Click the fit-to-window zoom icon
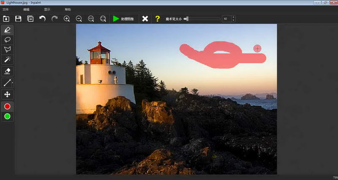 pyautogui.click(x=103, y=19)
